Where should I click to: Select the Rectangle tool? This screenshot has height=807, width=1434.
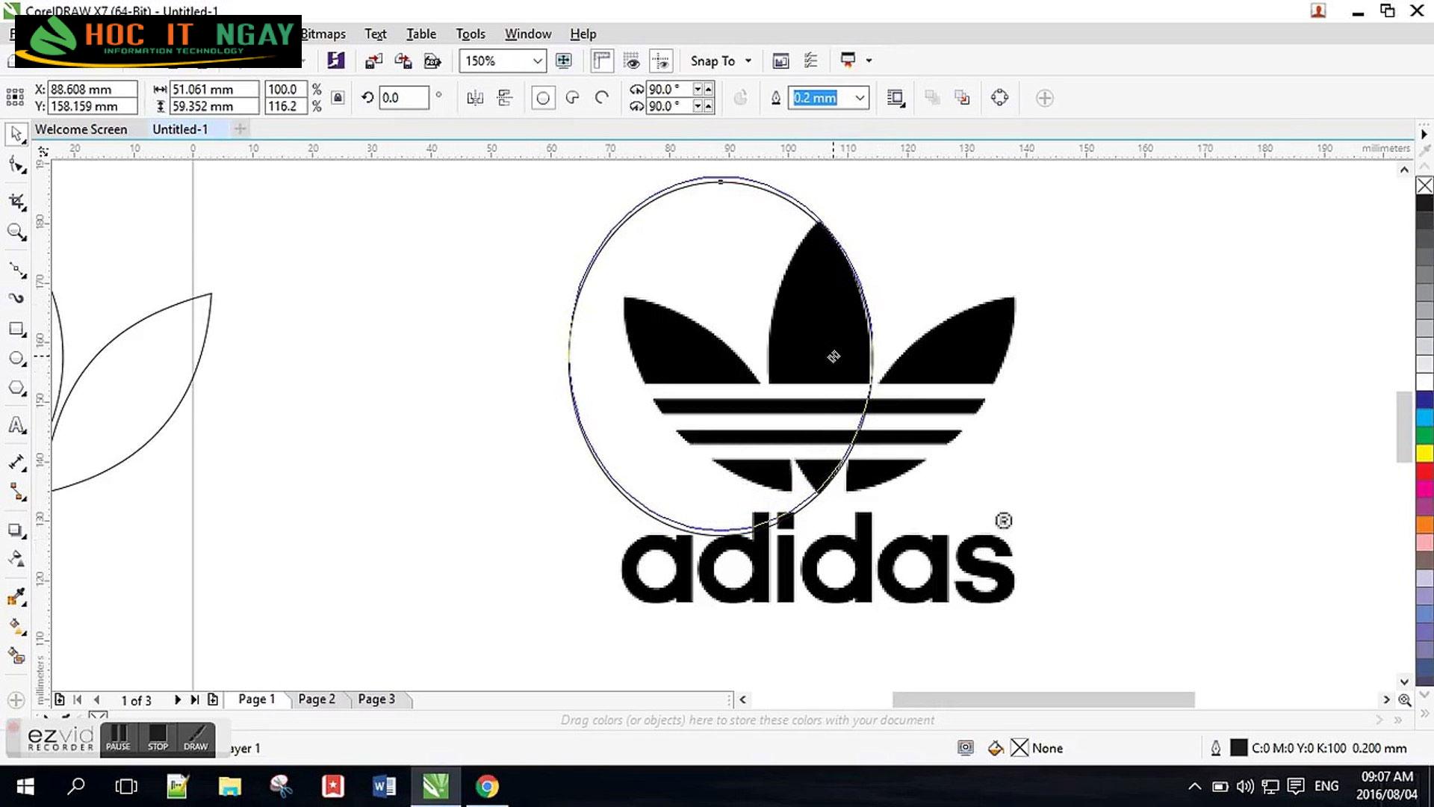tap(16, 329)
